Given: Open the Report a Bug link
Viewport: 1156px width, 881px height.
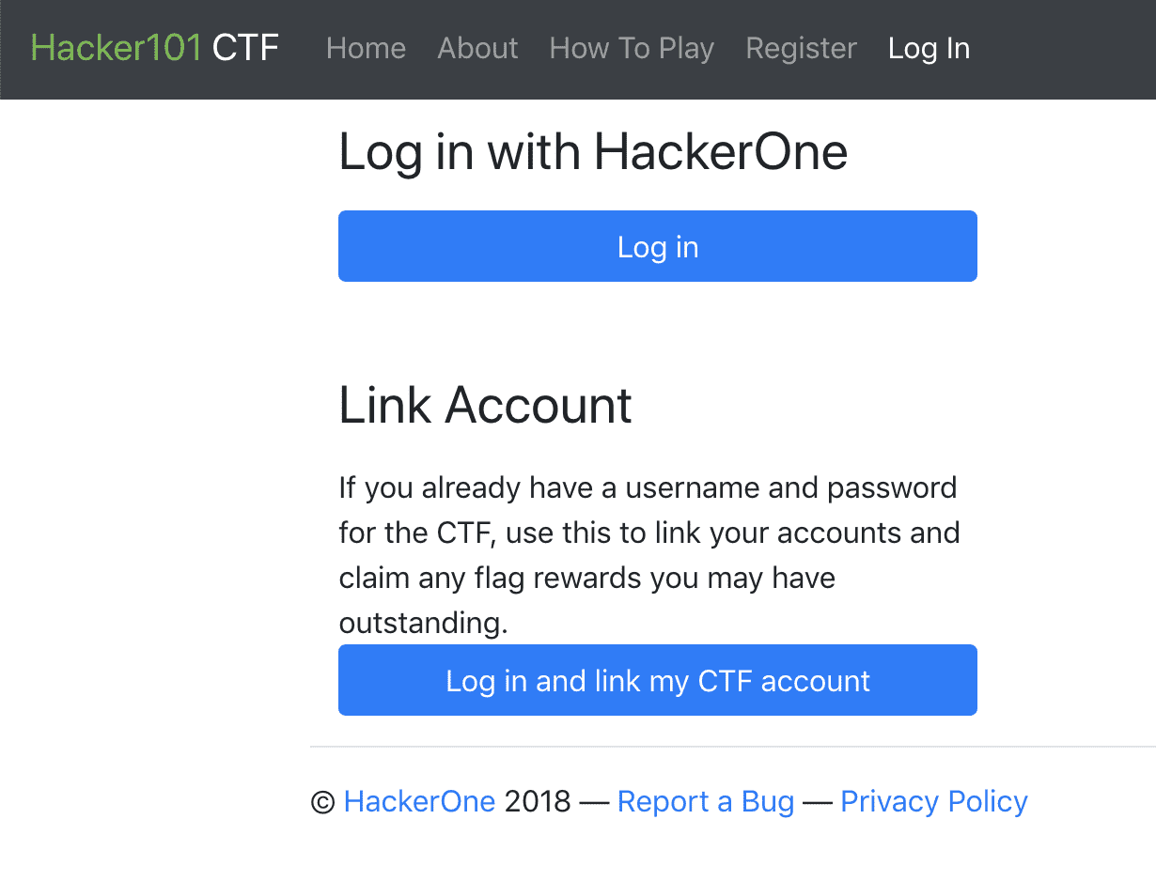Looking at the screenshot, I should pos(705,801).
